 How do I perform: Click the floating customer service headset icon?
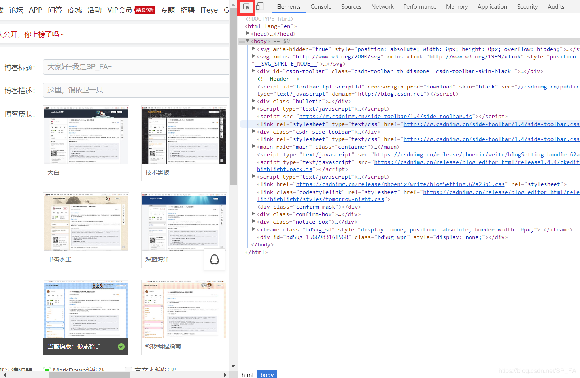(214, 260)
